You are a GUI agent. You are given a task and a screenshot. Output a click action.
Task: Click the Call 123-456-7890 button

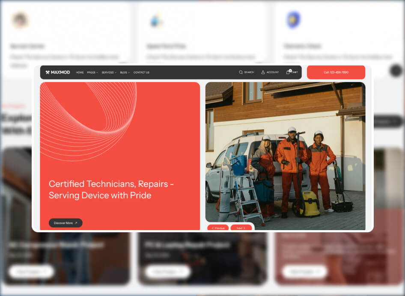[x=336, y=72]
